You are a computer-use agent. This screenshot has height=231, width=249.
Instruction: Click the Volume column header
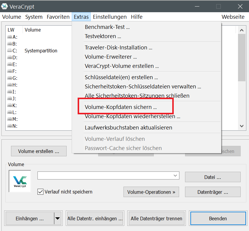33,30
